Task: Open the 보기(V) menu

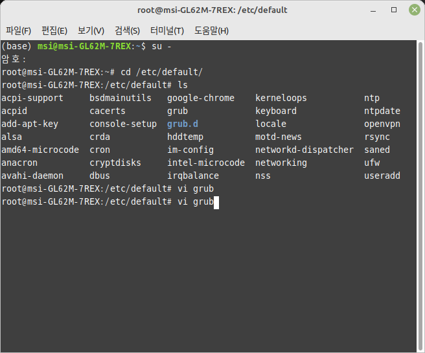Action: (x=91, y=30)
